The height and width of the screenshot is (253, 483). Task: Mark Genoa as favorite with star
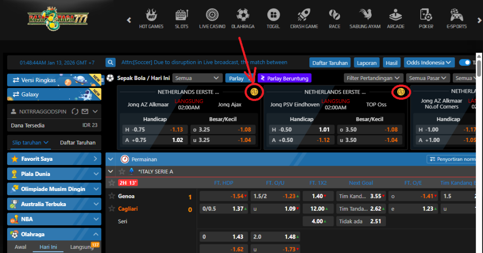[x=112, y=196]
